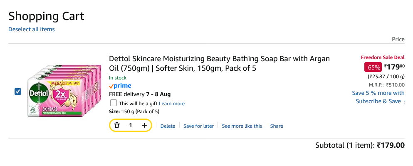Open the Dettol Skincare product title link

click(x=220, y=63)
